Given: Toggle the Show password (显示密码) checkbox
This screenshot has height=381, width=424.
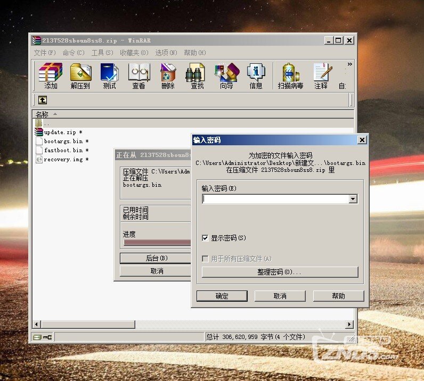Looking at the screenshot, I should pos(205,238).
